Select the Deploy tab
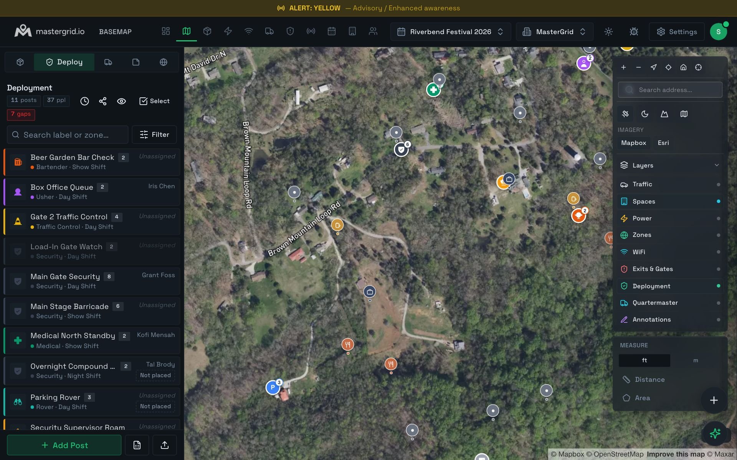The height and width of the screenshot is (460, 737). pyautogui.click(x=64, y=62)
